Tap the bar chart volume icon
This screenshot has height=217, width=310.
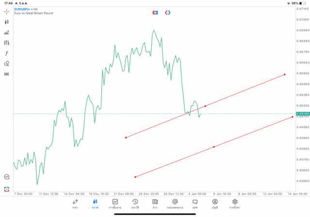(7, 33)
